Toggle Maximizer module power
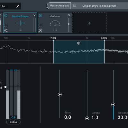 pyautogui.click(x=40, y=16)
